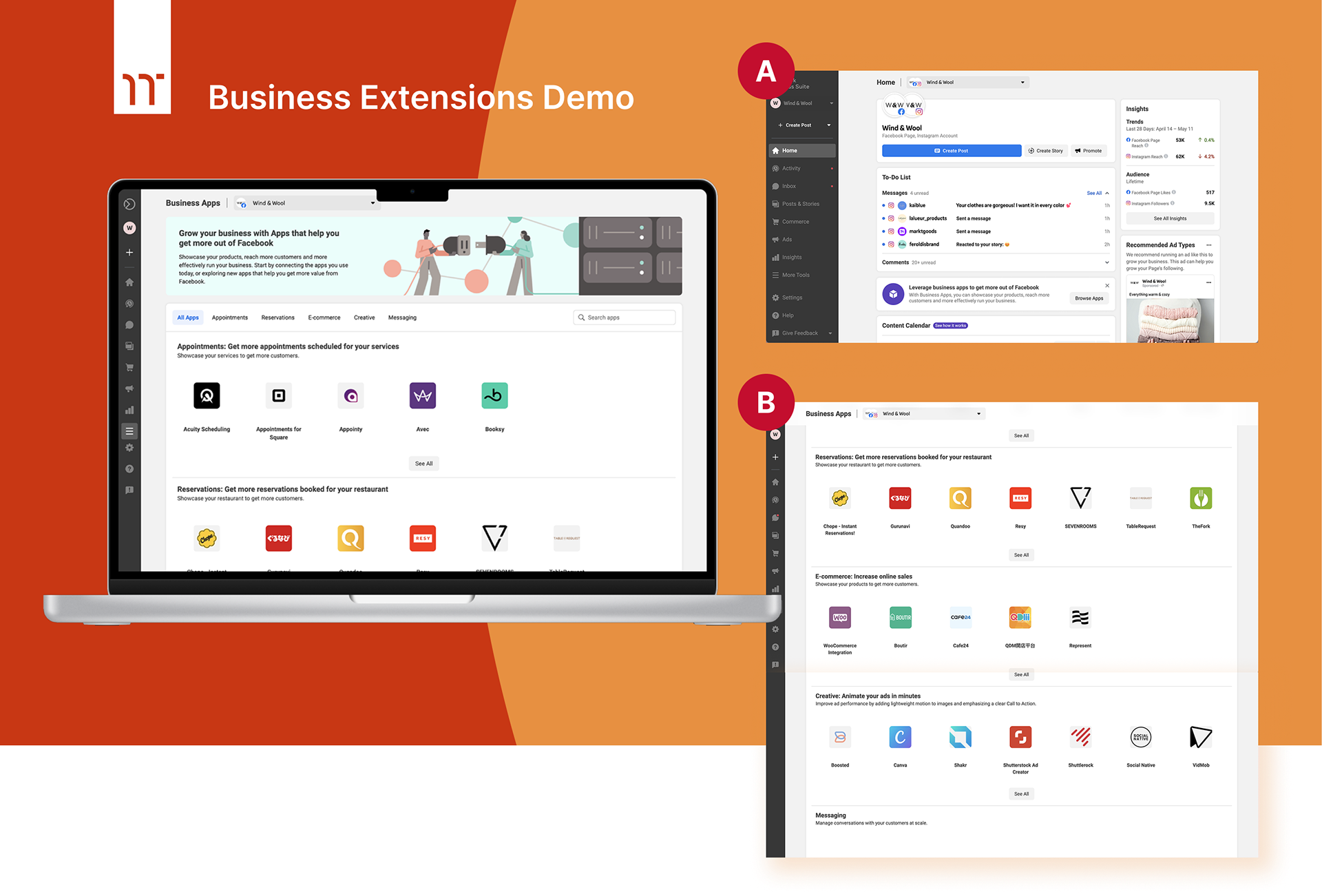Dismiss the Leverage business apps banner
The width and height of the screenshot is (1322, 894).
(x=1107, y=285)
